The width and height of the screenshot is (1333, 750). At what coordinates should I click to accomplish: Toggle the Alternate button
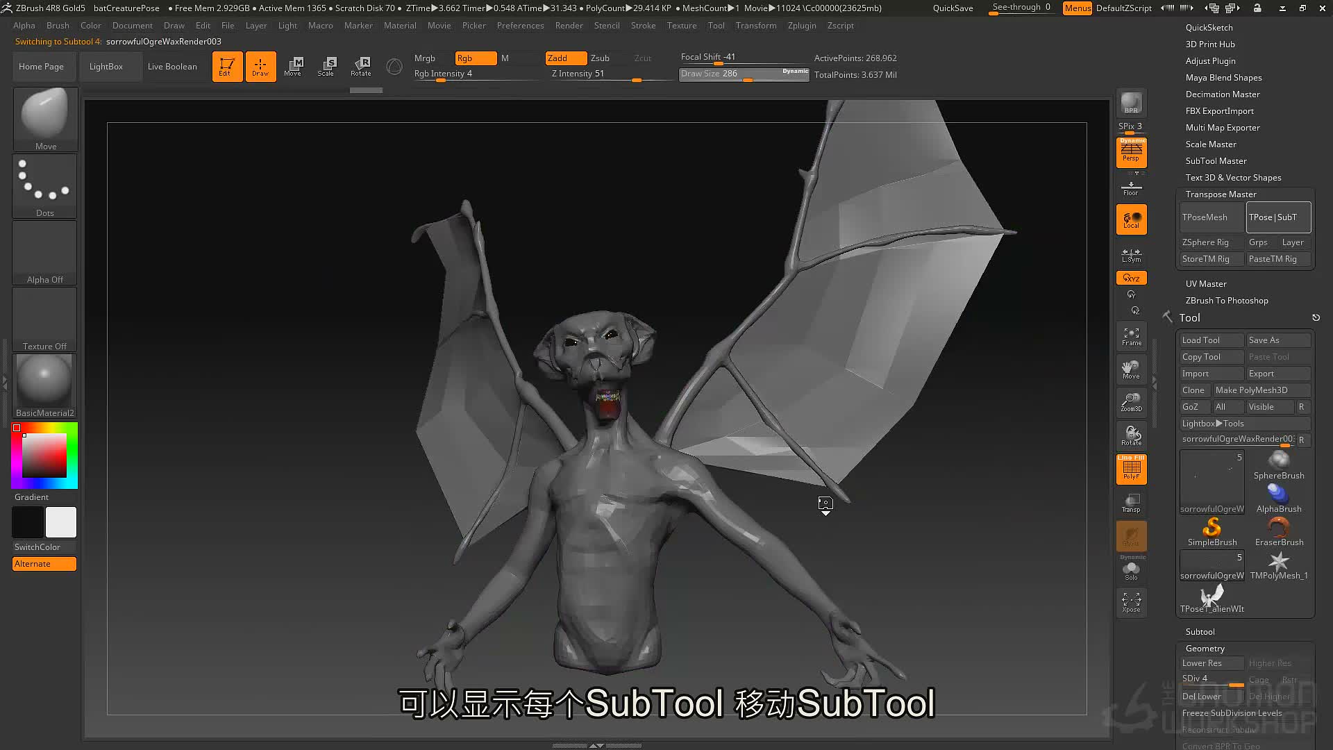[x=44, y=564]
